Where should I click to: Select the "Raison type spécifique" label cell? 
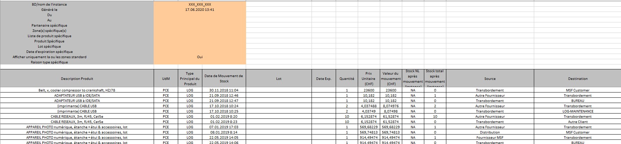(49, 62)
